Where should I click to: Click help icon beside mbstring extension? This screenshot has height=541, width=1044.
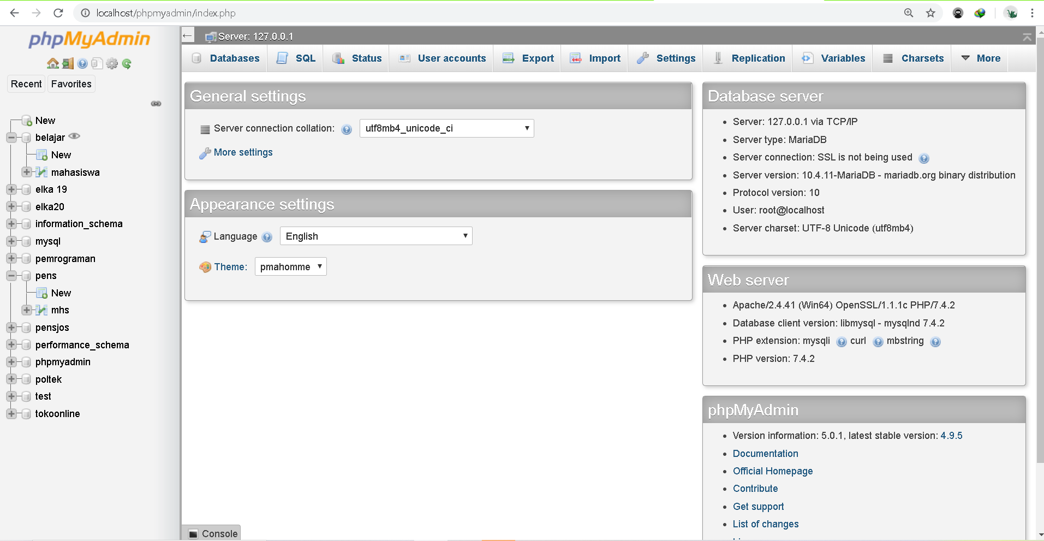935,342
